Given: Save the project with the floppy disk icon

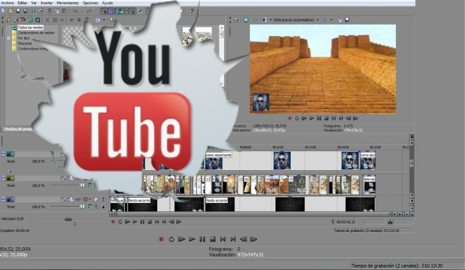Looking at the screenshot, I should coord(18,11).
